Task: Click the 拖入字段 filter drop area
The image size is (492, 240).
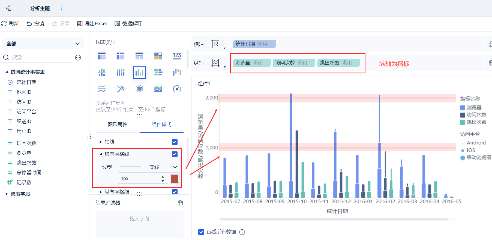Action: click(139, 224)
